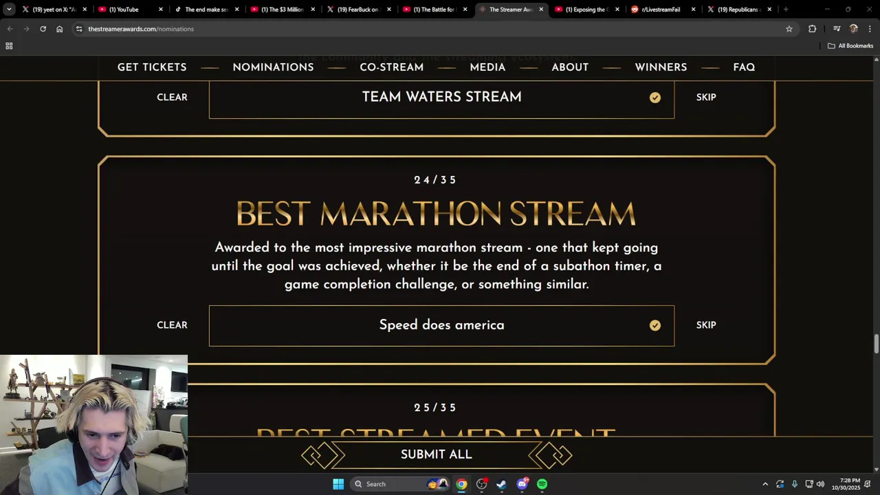Open the Chrome profile avatar
Viewport: 880px width, 495px height.
(x=854, y=29)
